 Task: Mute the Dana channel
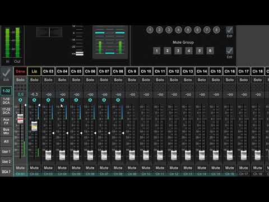point(20,168)
